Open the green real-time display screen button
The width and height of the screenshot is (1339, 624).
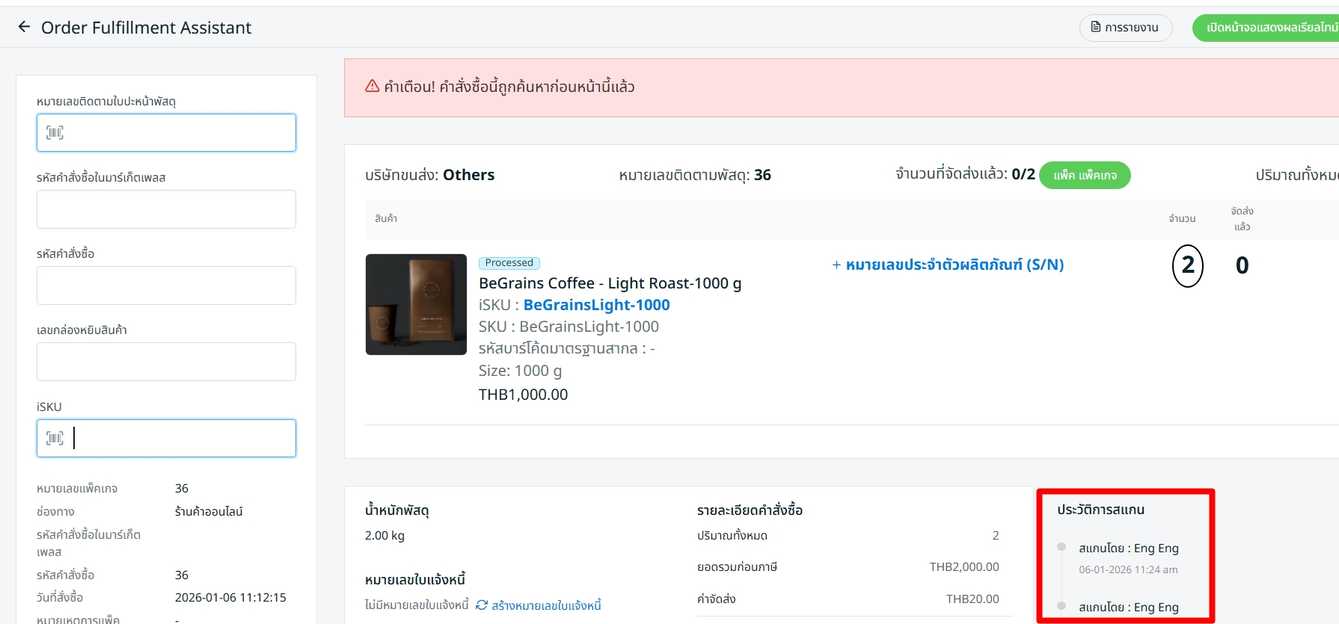[1270, 28]
